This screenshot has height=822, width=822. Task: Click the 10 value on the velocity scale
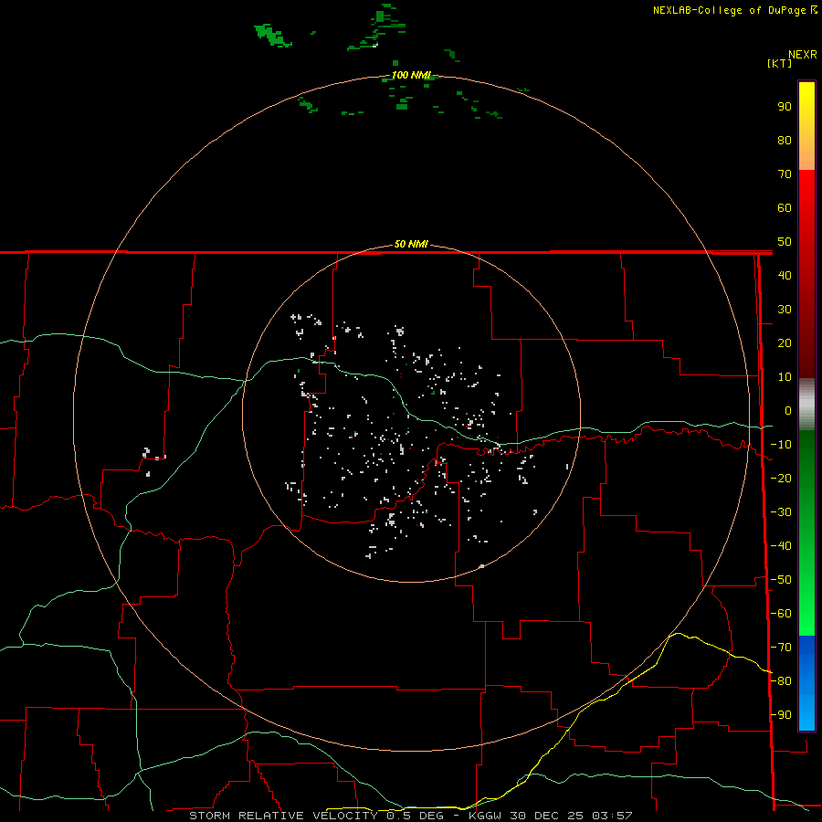pos(785,377)
